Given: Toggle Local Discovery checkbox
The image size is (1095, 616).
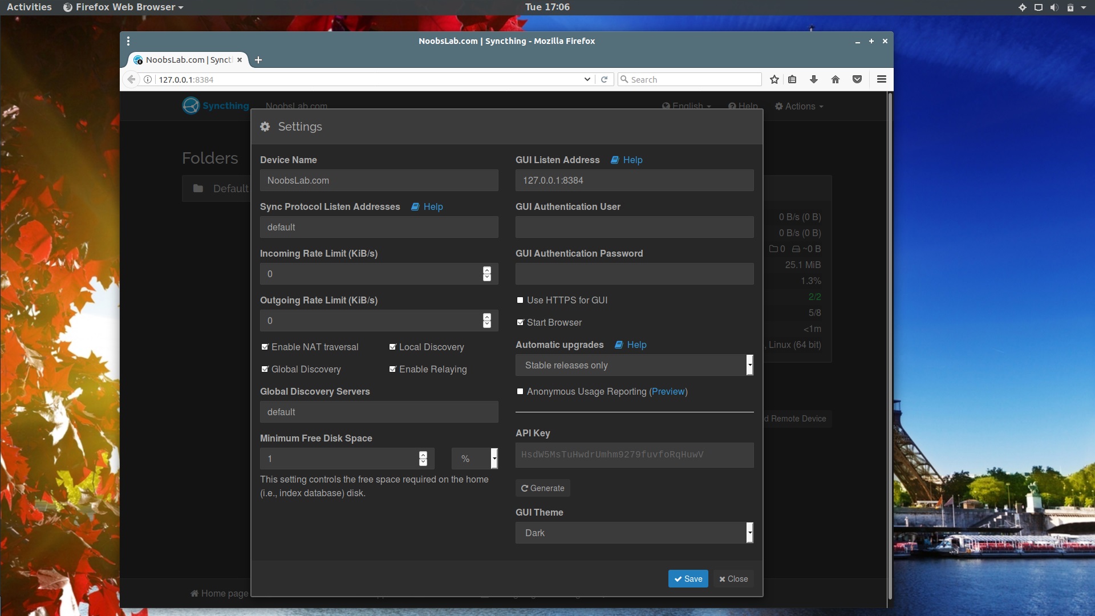Looking at the screenshot, I should (392, 347).
